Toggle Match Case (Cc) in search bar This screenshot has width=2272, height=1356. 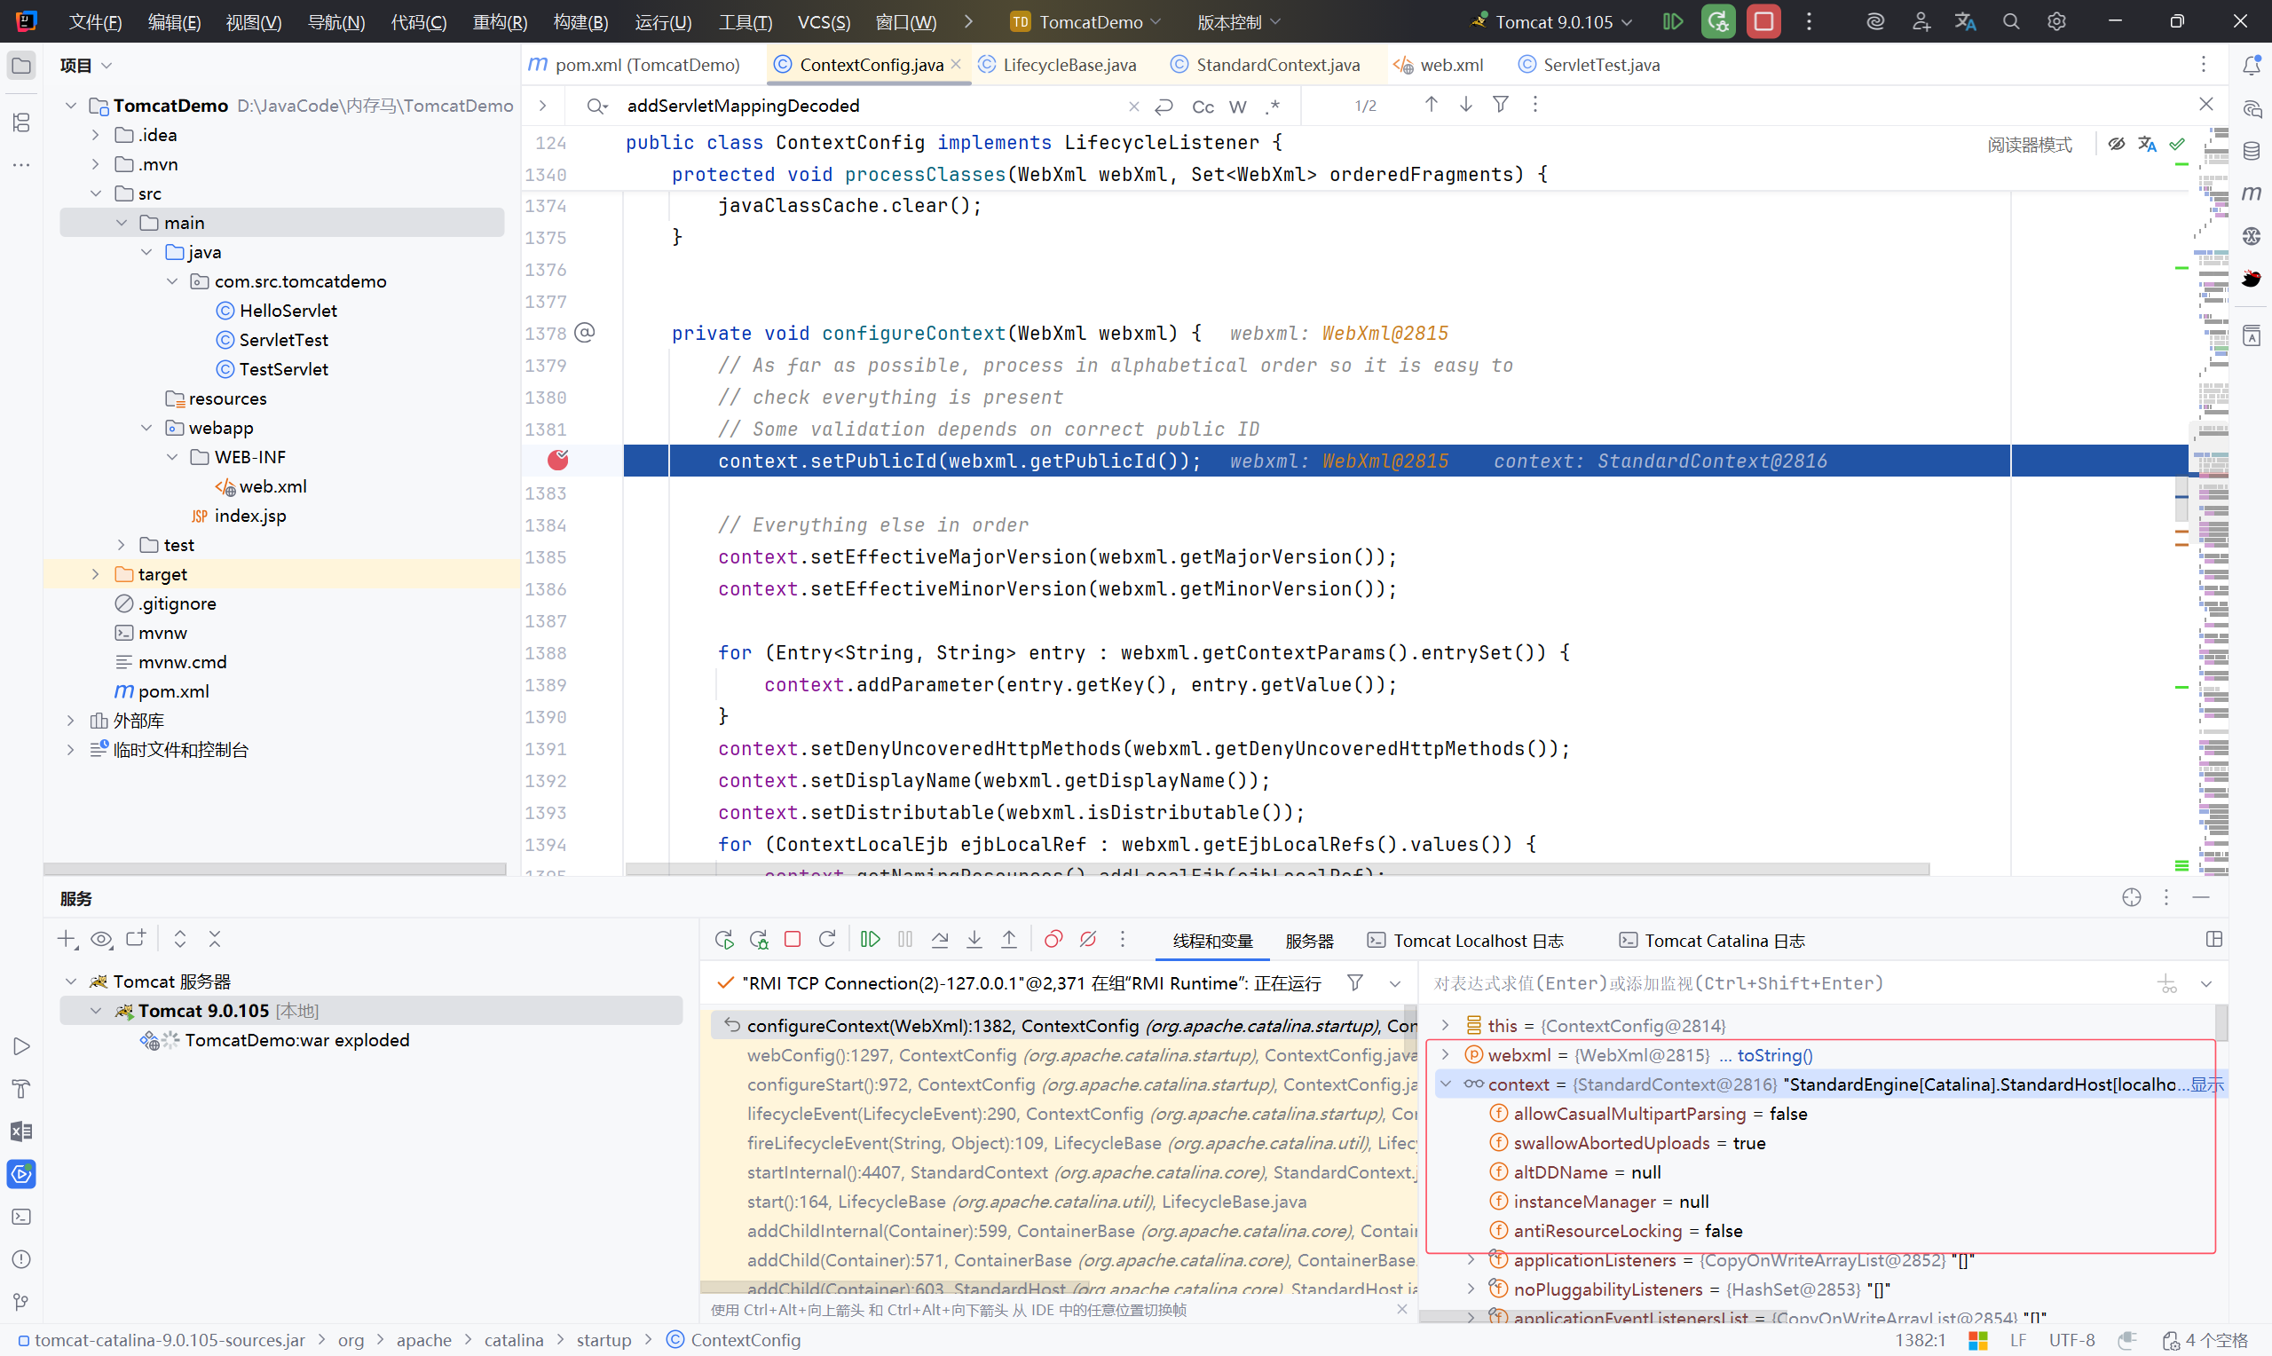point(1203,106)
